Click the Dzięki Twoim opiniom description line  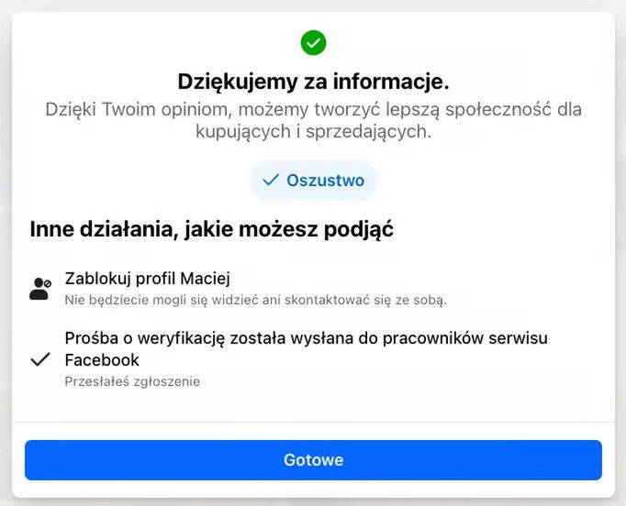[313, 110]
